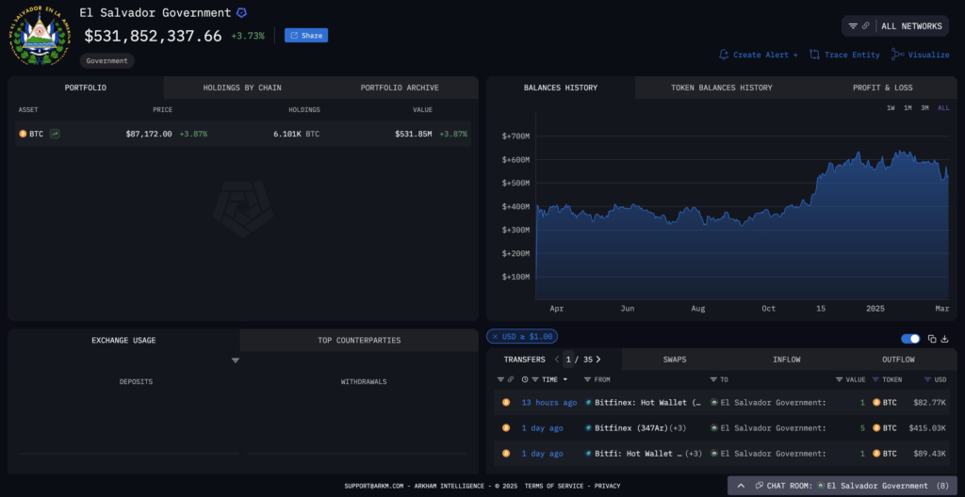Viewport: 965px width, 497px height.
Task: Download transfers with the download icon
Action: tap(944, 339)
